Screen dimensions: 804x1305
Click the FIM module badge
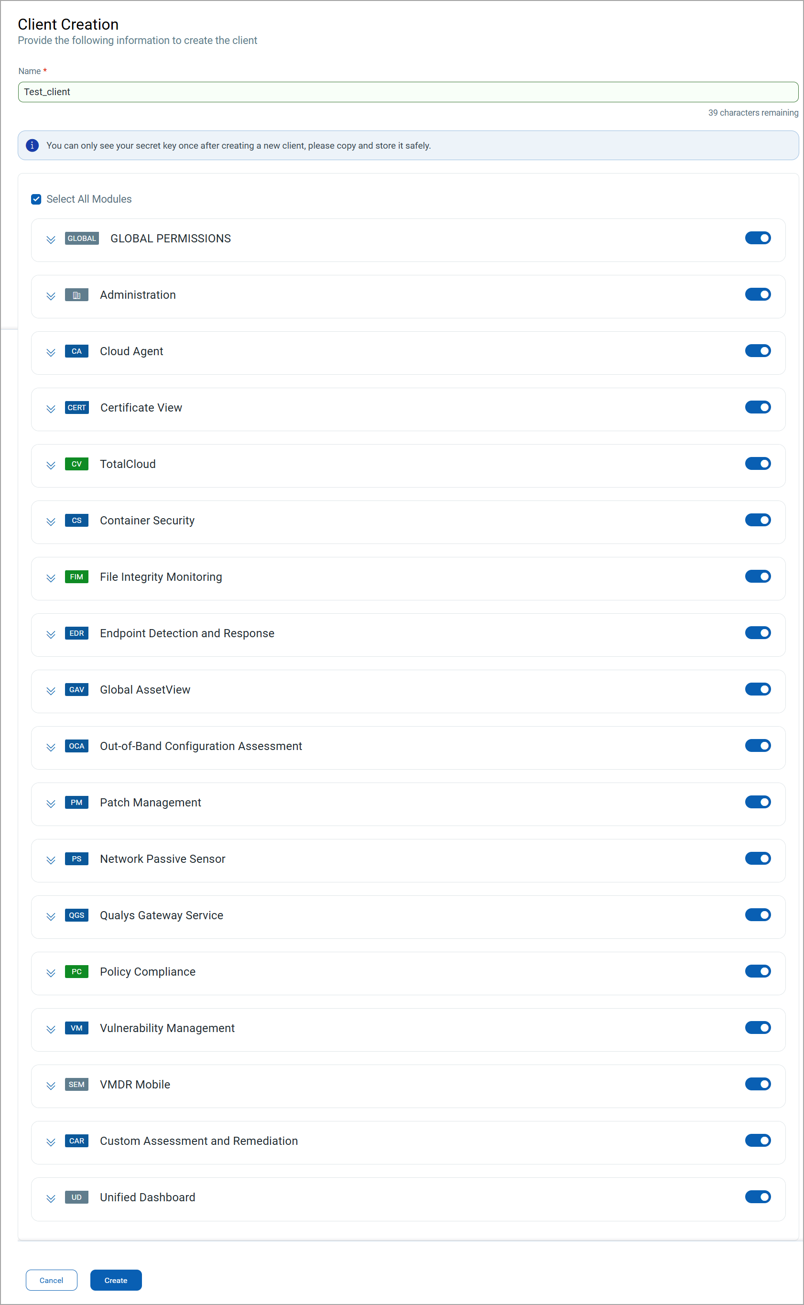(x=76, y=576)
